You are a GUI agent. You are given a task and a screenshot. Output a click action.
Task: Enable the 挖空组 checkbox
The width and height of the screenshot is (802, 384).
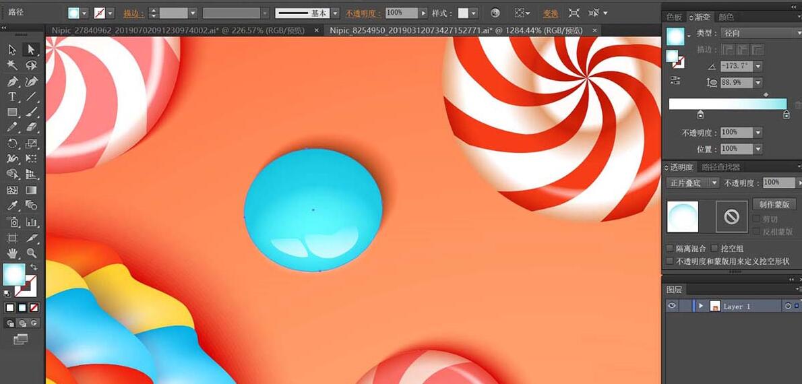tap(714, 249)
